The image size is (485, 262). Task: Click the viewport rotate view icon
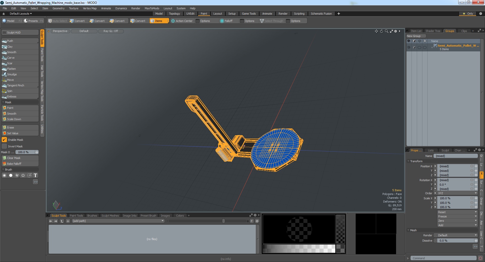click(381, 31)
